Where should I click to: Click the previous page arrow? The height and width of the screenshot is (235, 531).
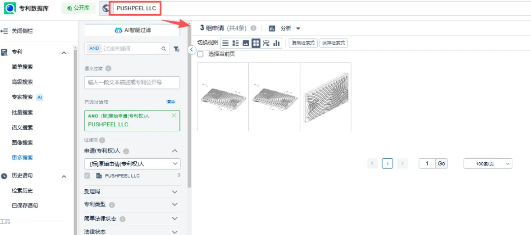pyautogui.click(x=372, y=164)
